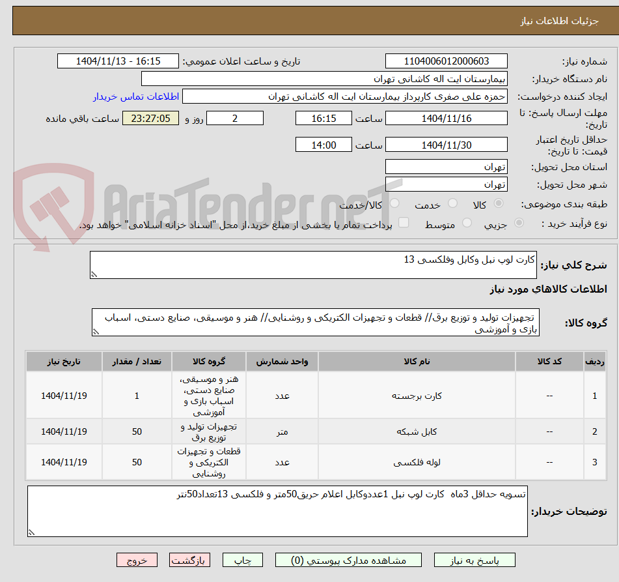Click the استان محل تحویل field
This screenshot has width=619, height=582.
click(447, 167)
